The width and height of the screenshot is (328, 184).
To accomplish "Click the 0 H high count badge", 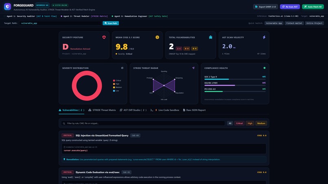I will (187, 48).
